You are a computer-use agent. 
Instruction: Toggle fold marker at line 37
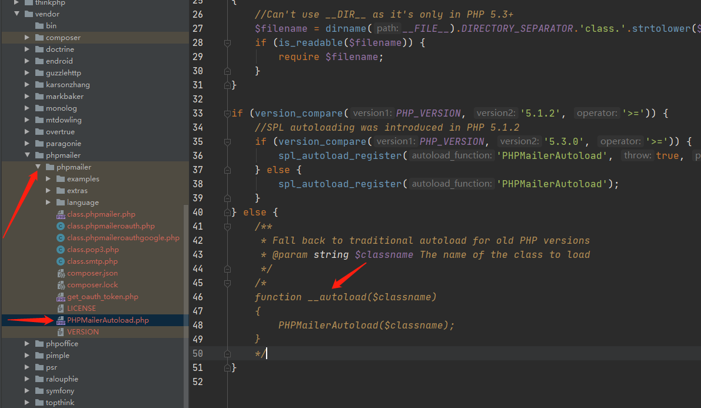[227, 170]
